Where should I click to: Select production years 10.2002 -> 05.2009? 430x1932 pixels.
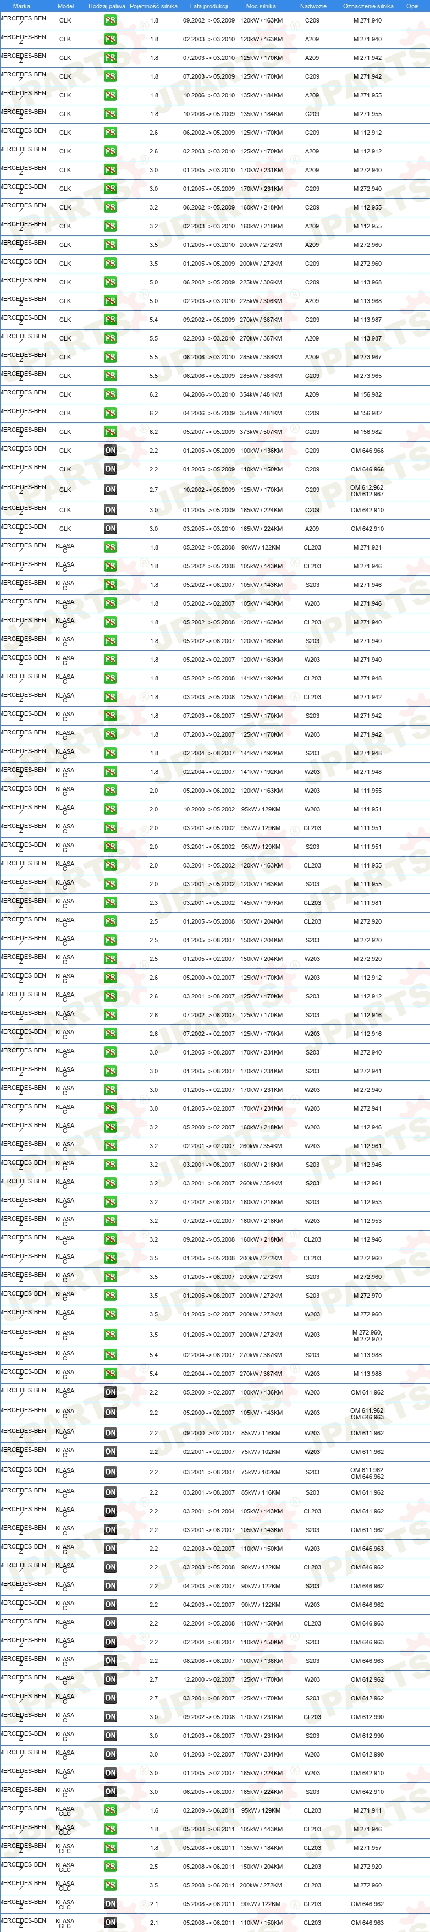209,490
